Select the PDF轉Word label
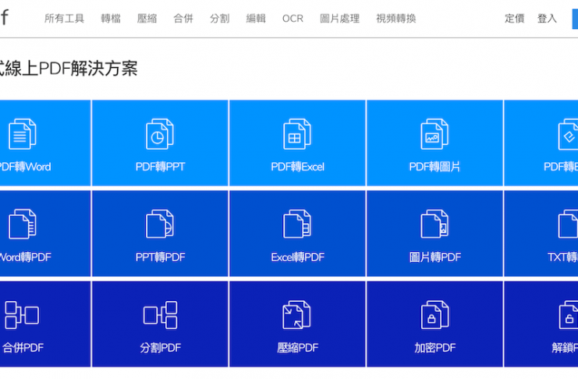This screenshot has width=578, height=379. tap(25, 167)
